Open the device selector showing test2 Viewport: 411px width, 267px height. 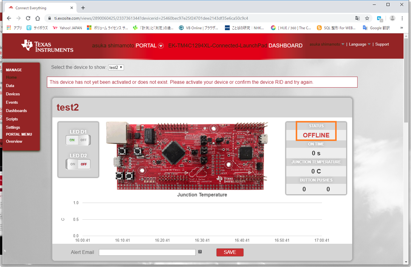[116, 67]
